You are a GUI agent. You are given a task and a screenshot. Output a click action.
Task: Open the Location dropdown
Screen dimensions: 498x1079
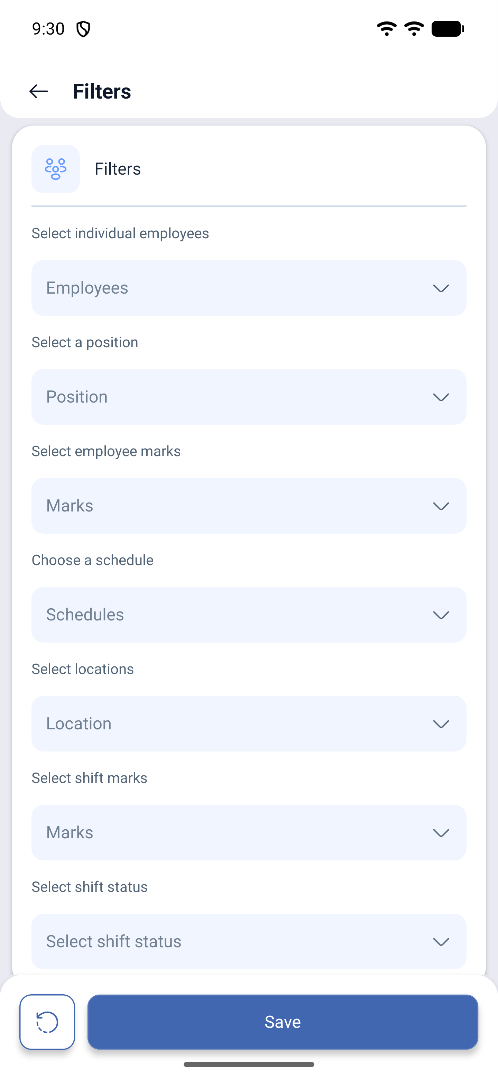(249, 723)
